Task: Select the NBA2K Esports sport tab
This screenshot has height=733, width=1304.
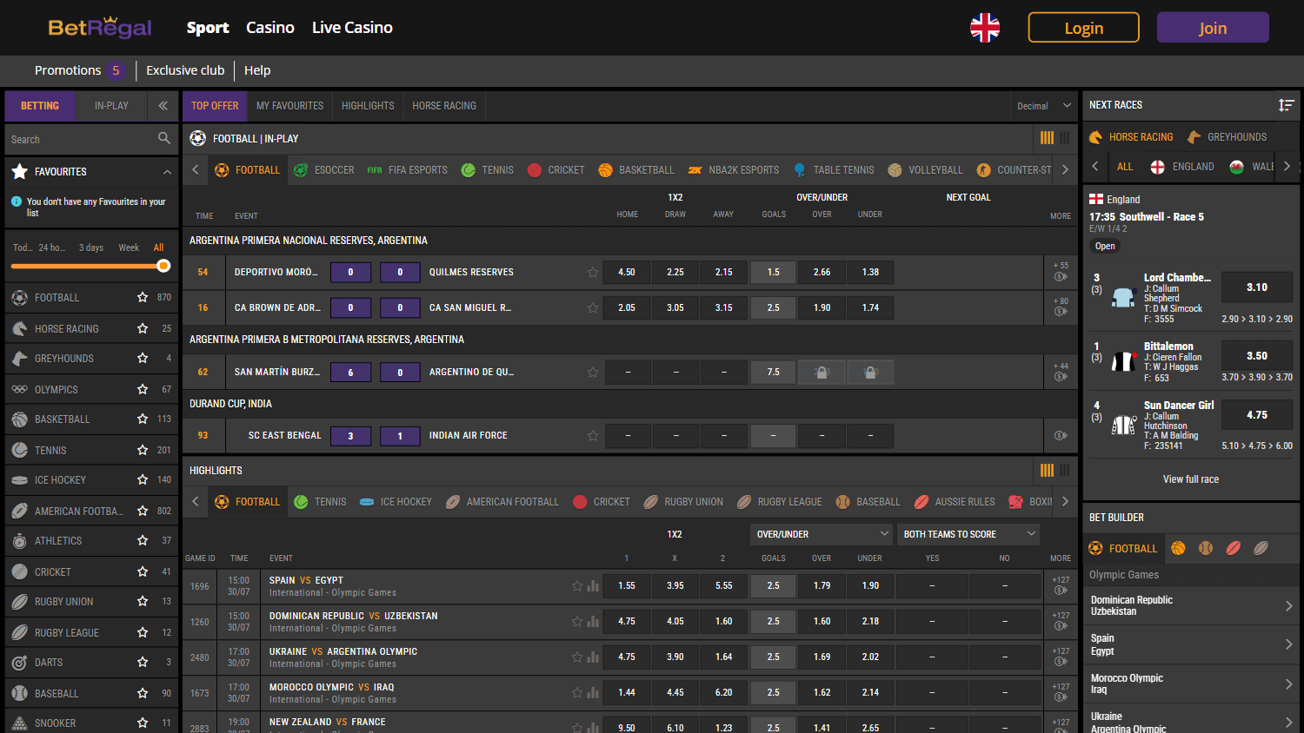Action: (x=734, y=170)
